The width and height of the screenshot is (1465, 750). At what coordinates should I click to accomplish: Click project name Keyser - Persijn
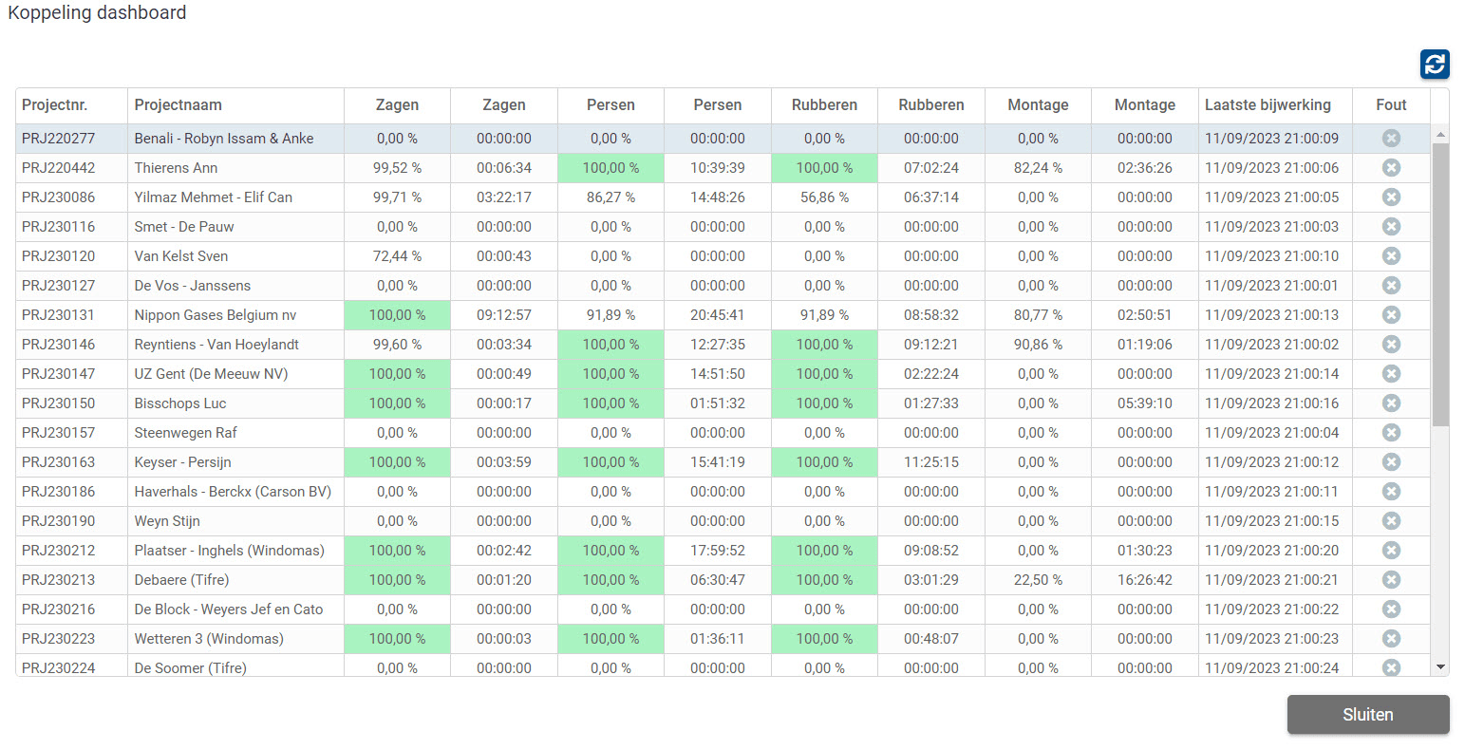[183, 462]
